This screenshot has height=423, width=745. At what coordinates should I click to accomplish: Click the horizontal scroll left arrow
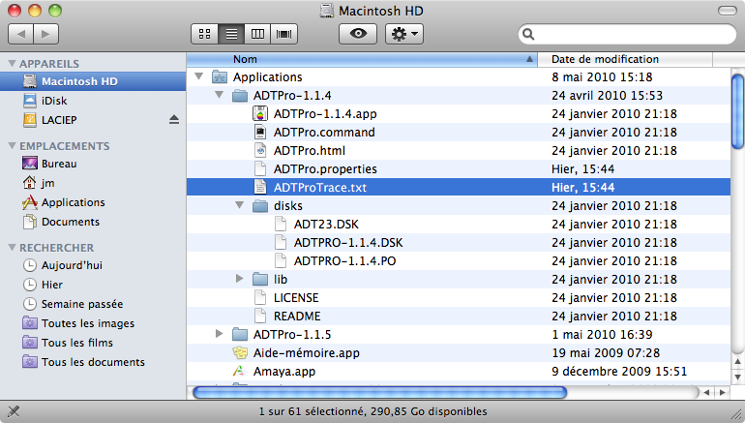coord(707,393)
